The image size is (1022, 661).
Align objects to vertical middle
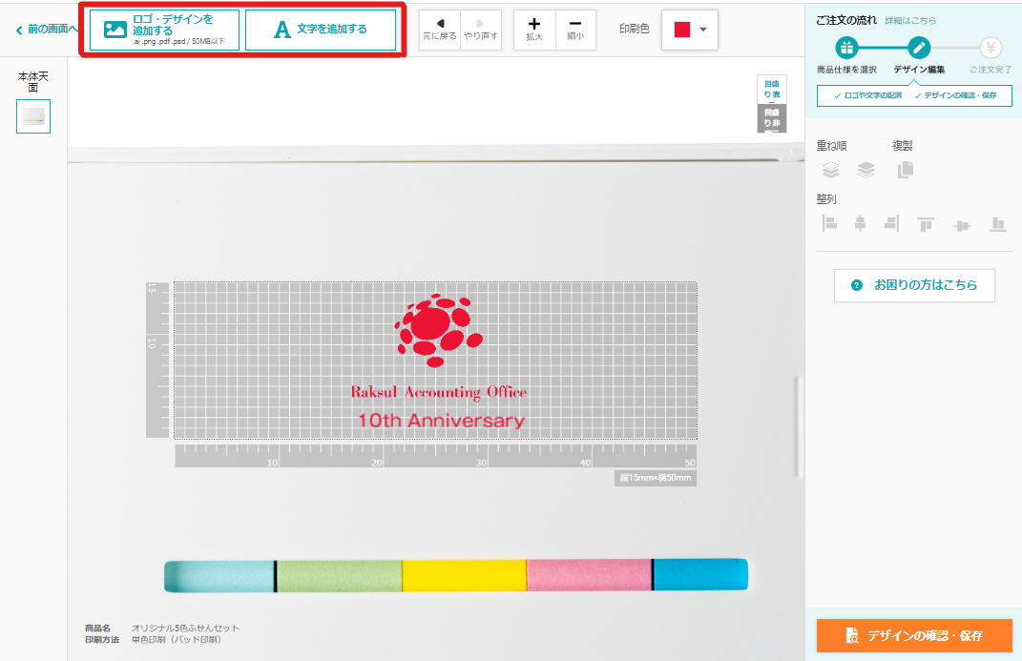tap(962, 225)
